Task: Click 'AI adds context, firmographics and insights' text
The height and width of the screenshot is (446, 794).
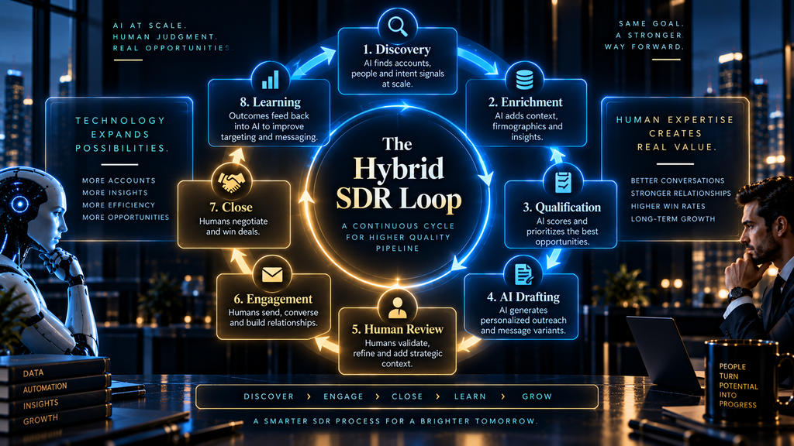Action: (x=527, y=126)
